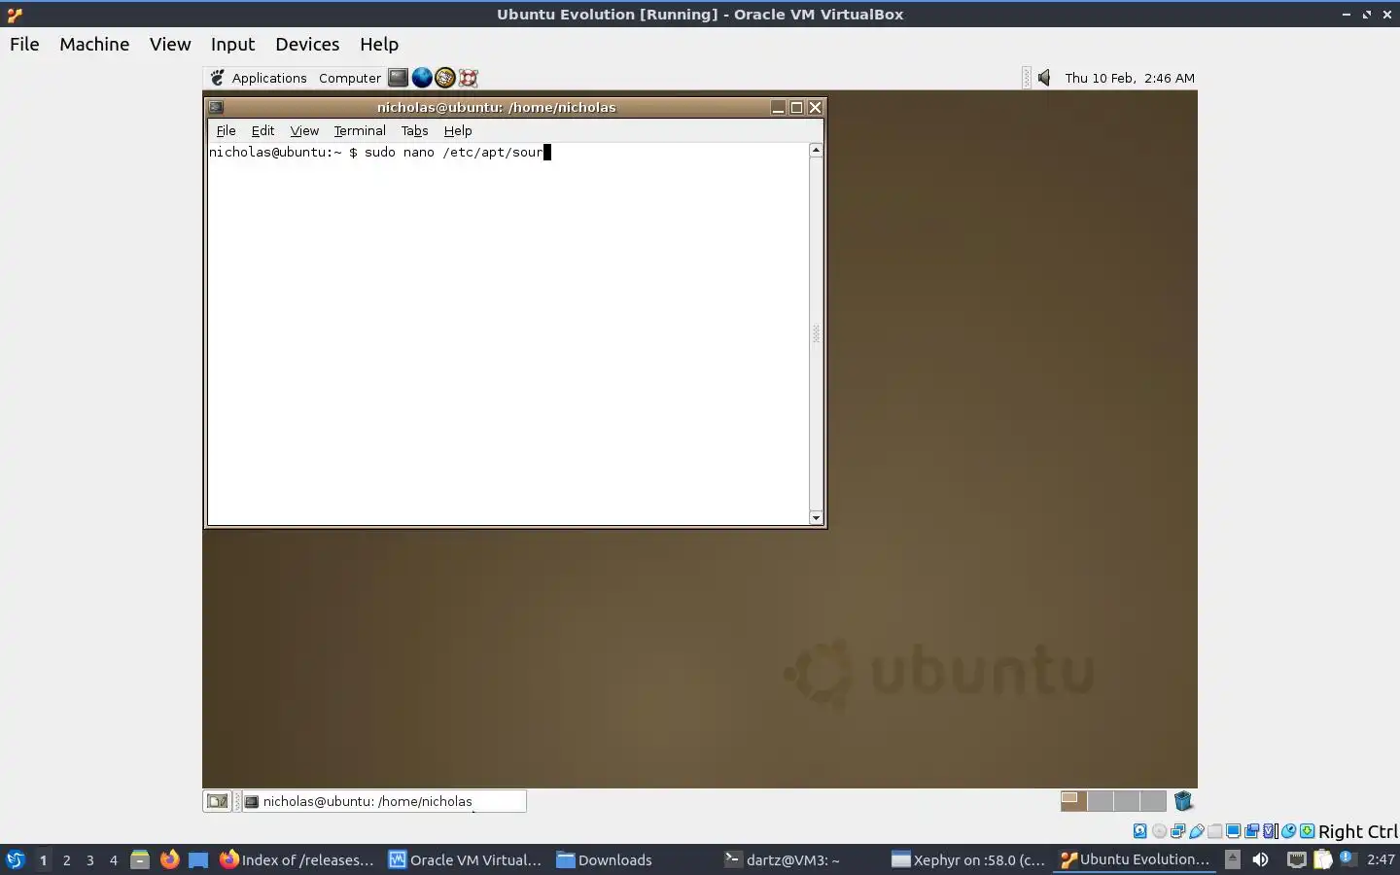Open host clipboard manager tray icon
This screenshot has width=1400, height=875.
pos(1322,859)
